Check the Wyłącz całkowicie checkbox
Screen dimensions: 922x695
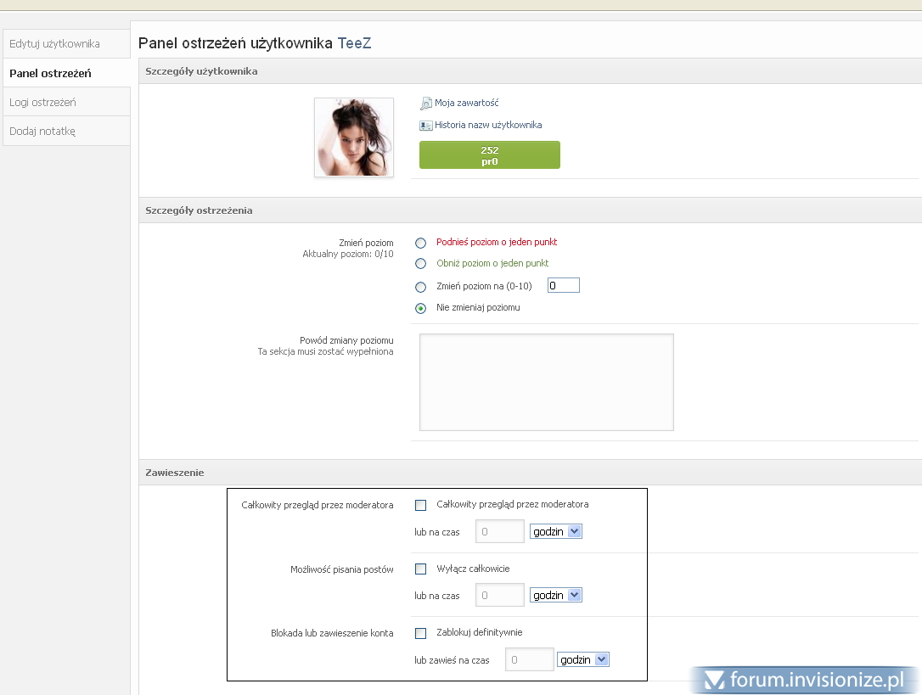click(421, 569)
